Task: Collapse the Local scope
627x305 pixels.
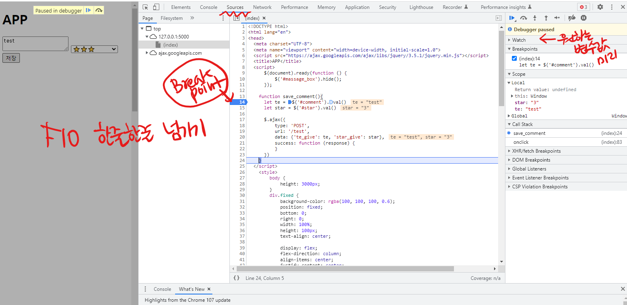Action: point(518,83)
